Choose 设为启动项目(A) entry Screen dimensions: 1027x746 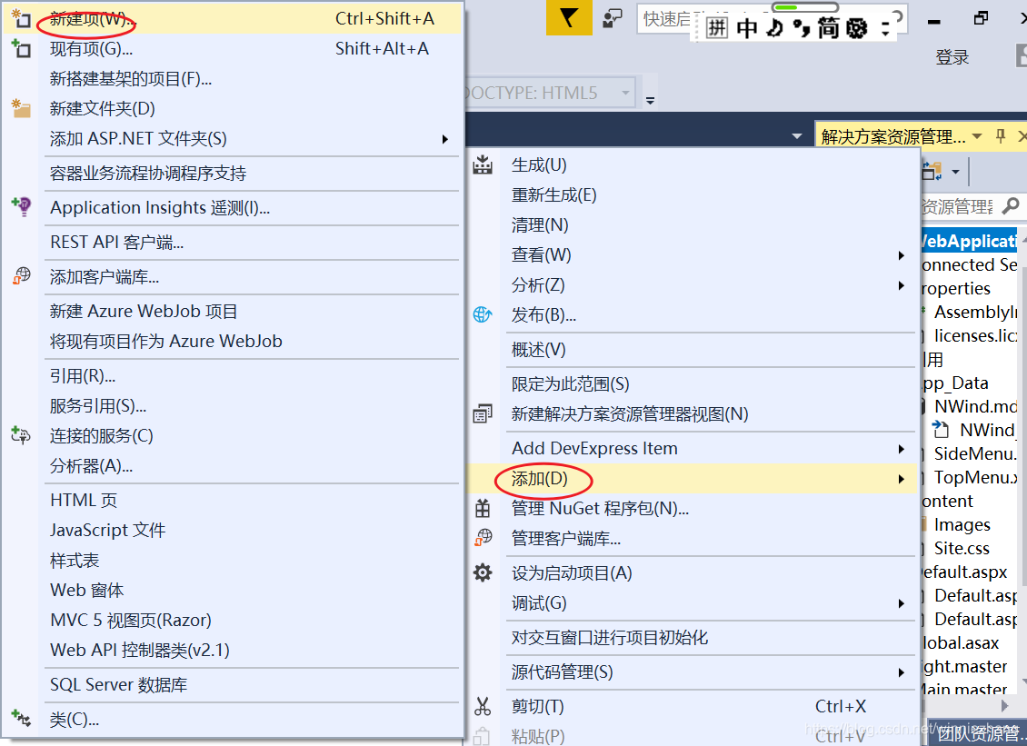pyautogui.click(x=691, y=573)
